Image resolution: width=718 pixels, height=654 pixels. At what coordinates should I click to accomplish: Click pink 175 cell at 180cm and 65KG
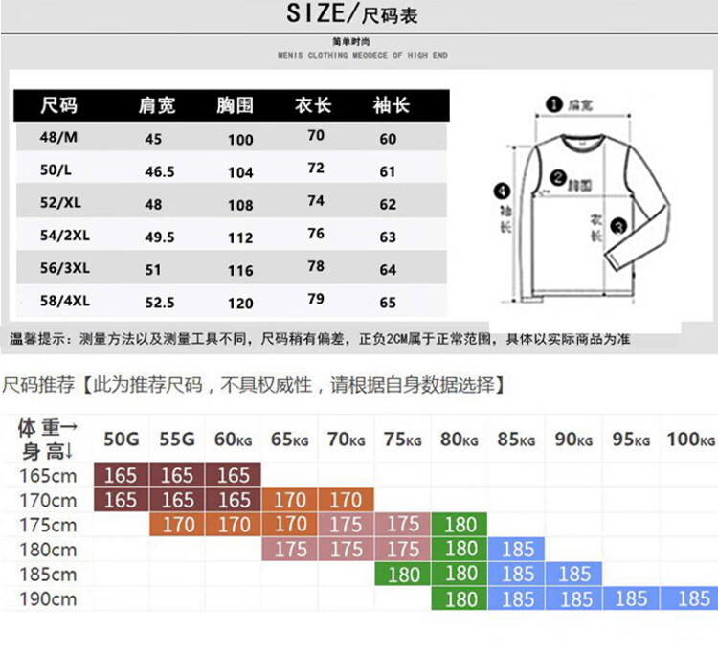pos(289,549)
